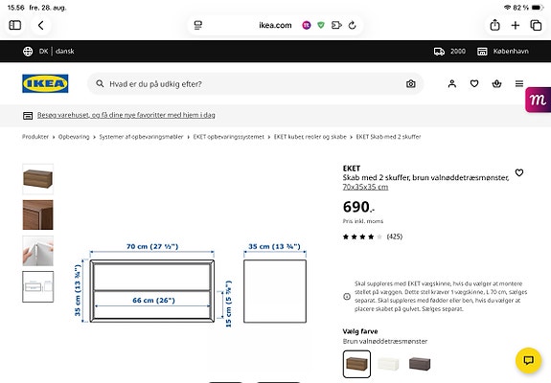
Task: Show all open tabs overview
Action: [x=536, y=25]
